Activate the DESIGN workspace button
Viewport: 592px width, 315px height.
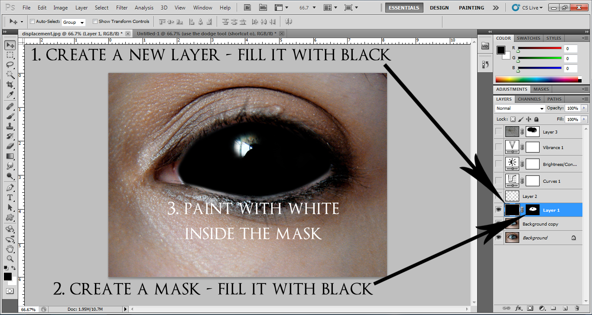[439, 7]
